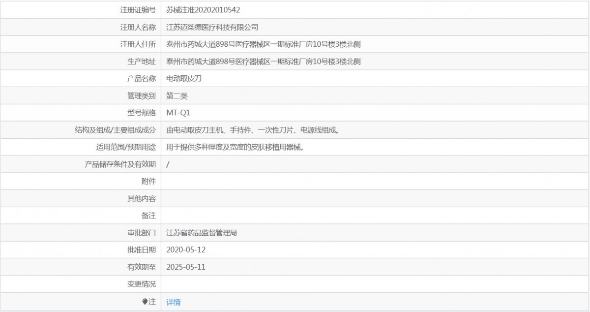Click the 有效期至 label
The width and height of the screenshot is (590, 312).
point(142,267)
